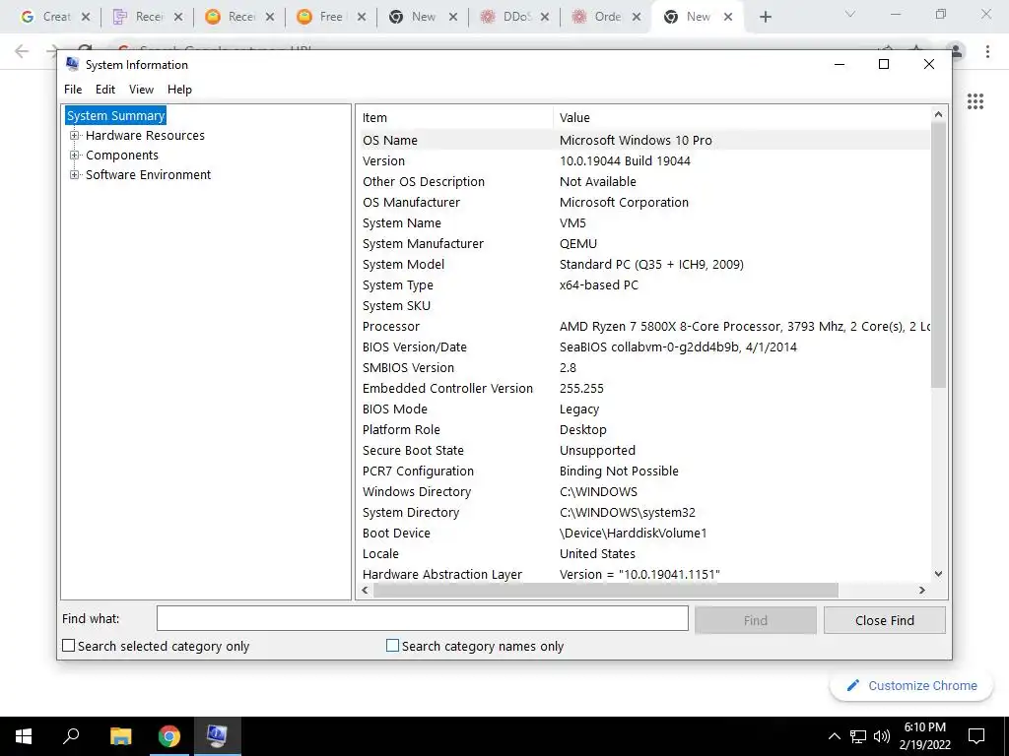The width and height of the screenshot is (1009, 756).
Task: Open Chrome three-dot menu
Action: [x=987, y=51]
